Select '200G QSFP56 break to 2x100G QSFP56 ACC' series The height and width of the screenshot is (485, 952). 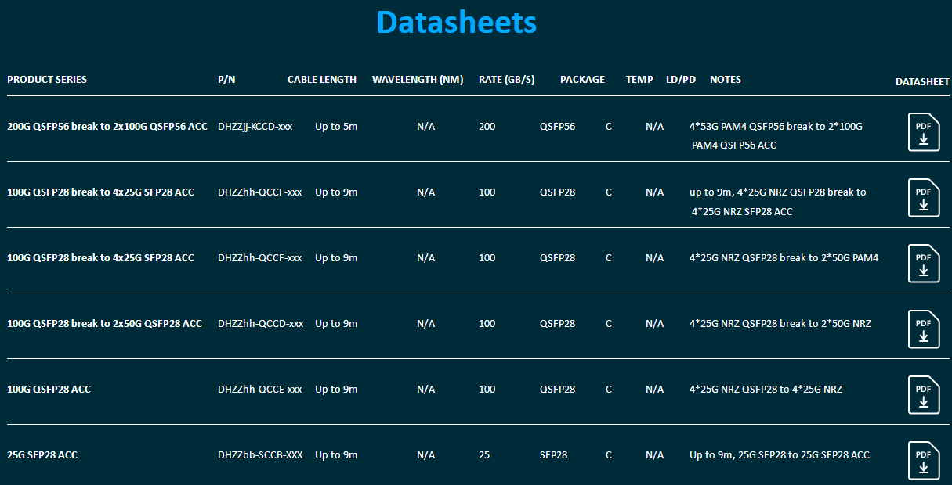coord(107,126)
